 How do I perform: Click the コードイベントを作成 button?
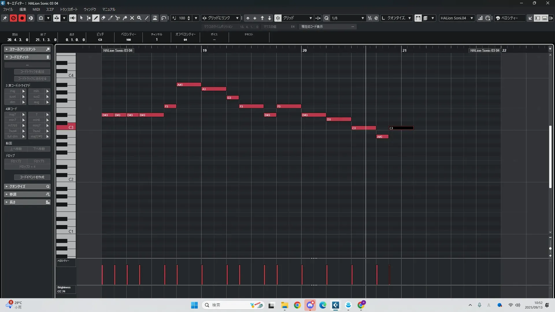click(x=32, y=177)
